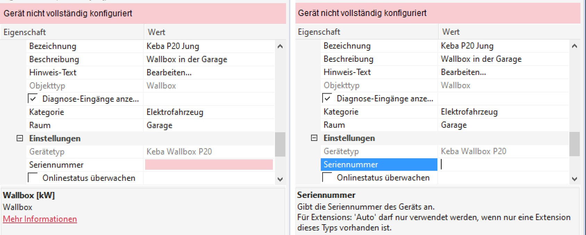Viewport: 586px width, 235px height.
Task: Uncheck Diagnose-Eingänge anzeigen in left panel
Action: point(33,99)
